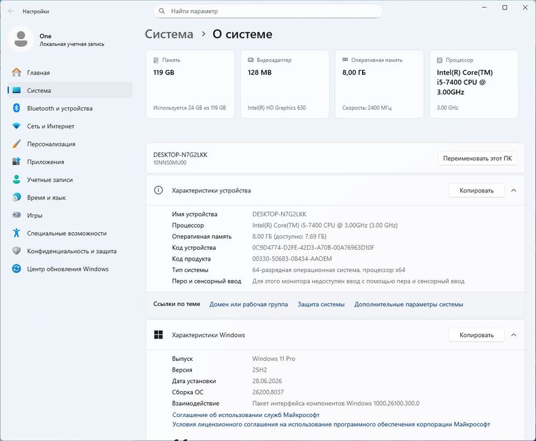
Task: Click the Процессор card icon
Action: coord(440,60)
